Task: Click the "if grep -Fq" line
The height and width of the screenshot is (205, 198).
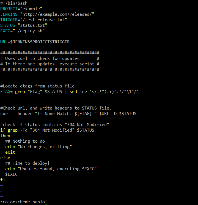Action: pyautogui.click(x=47, y=130)
